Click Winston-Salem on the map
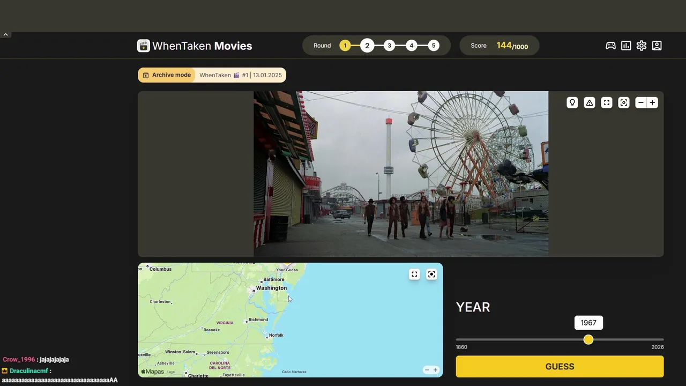686x386 pixels. [180, 352]
